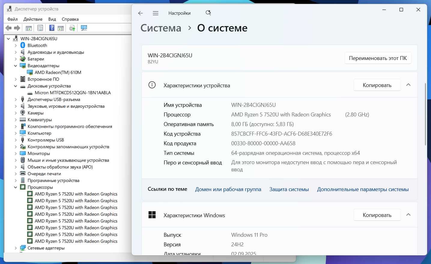Image resolution: width=431 pixels, height=264 pixels.
Task: Click the Micron disk drive icon
Action: point(30,93)
